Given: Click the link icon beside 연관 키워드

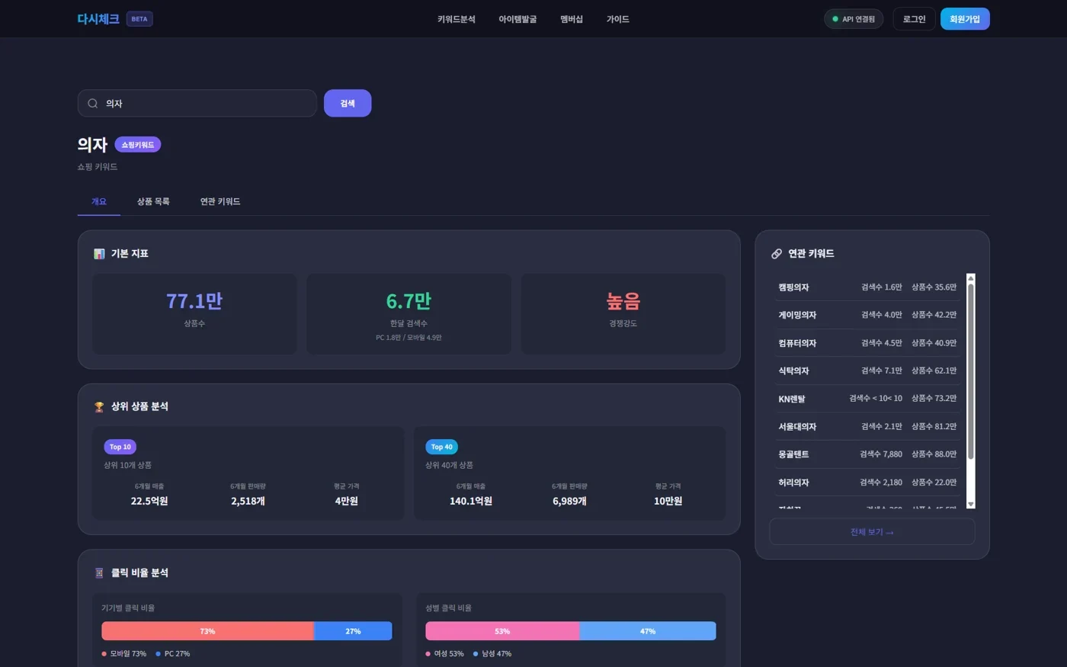Looking at the screenshot, I should click(777, 254).
